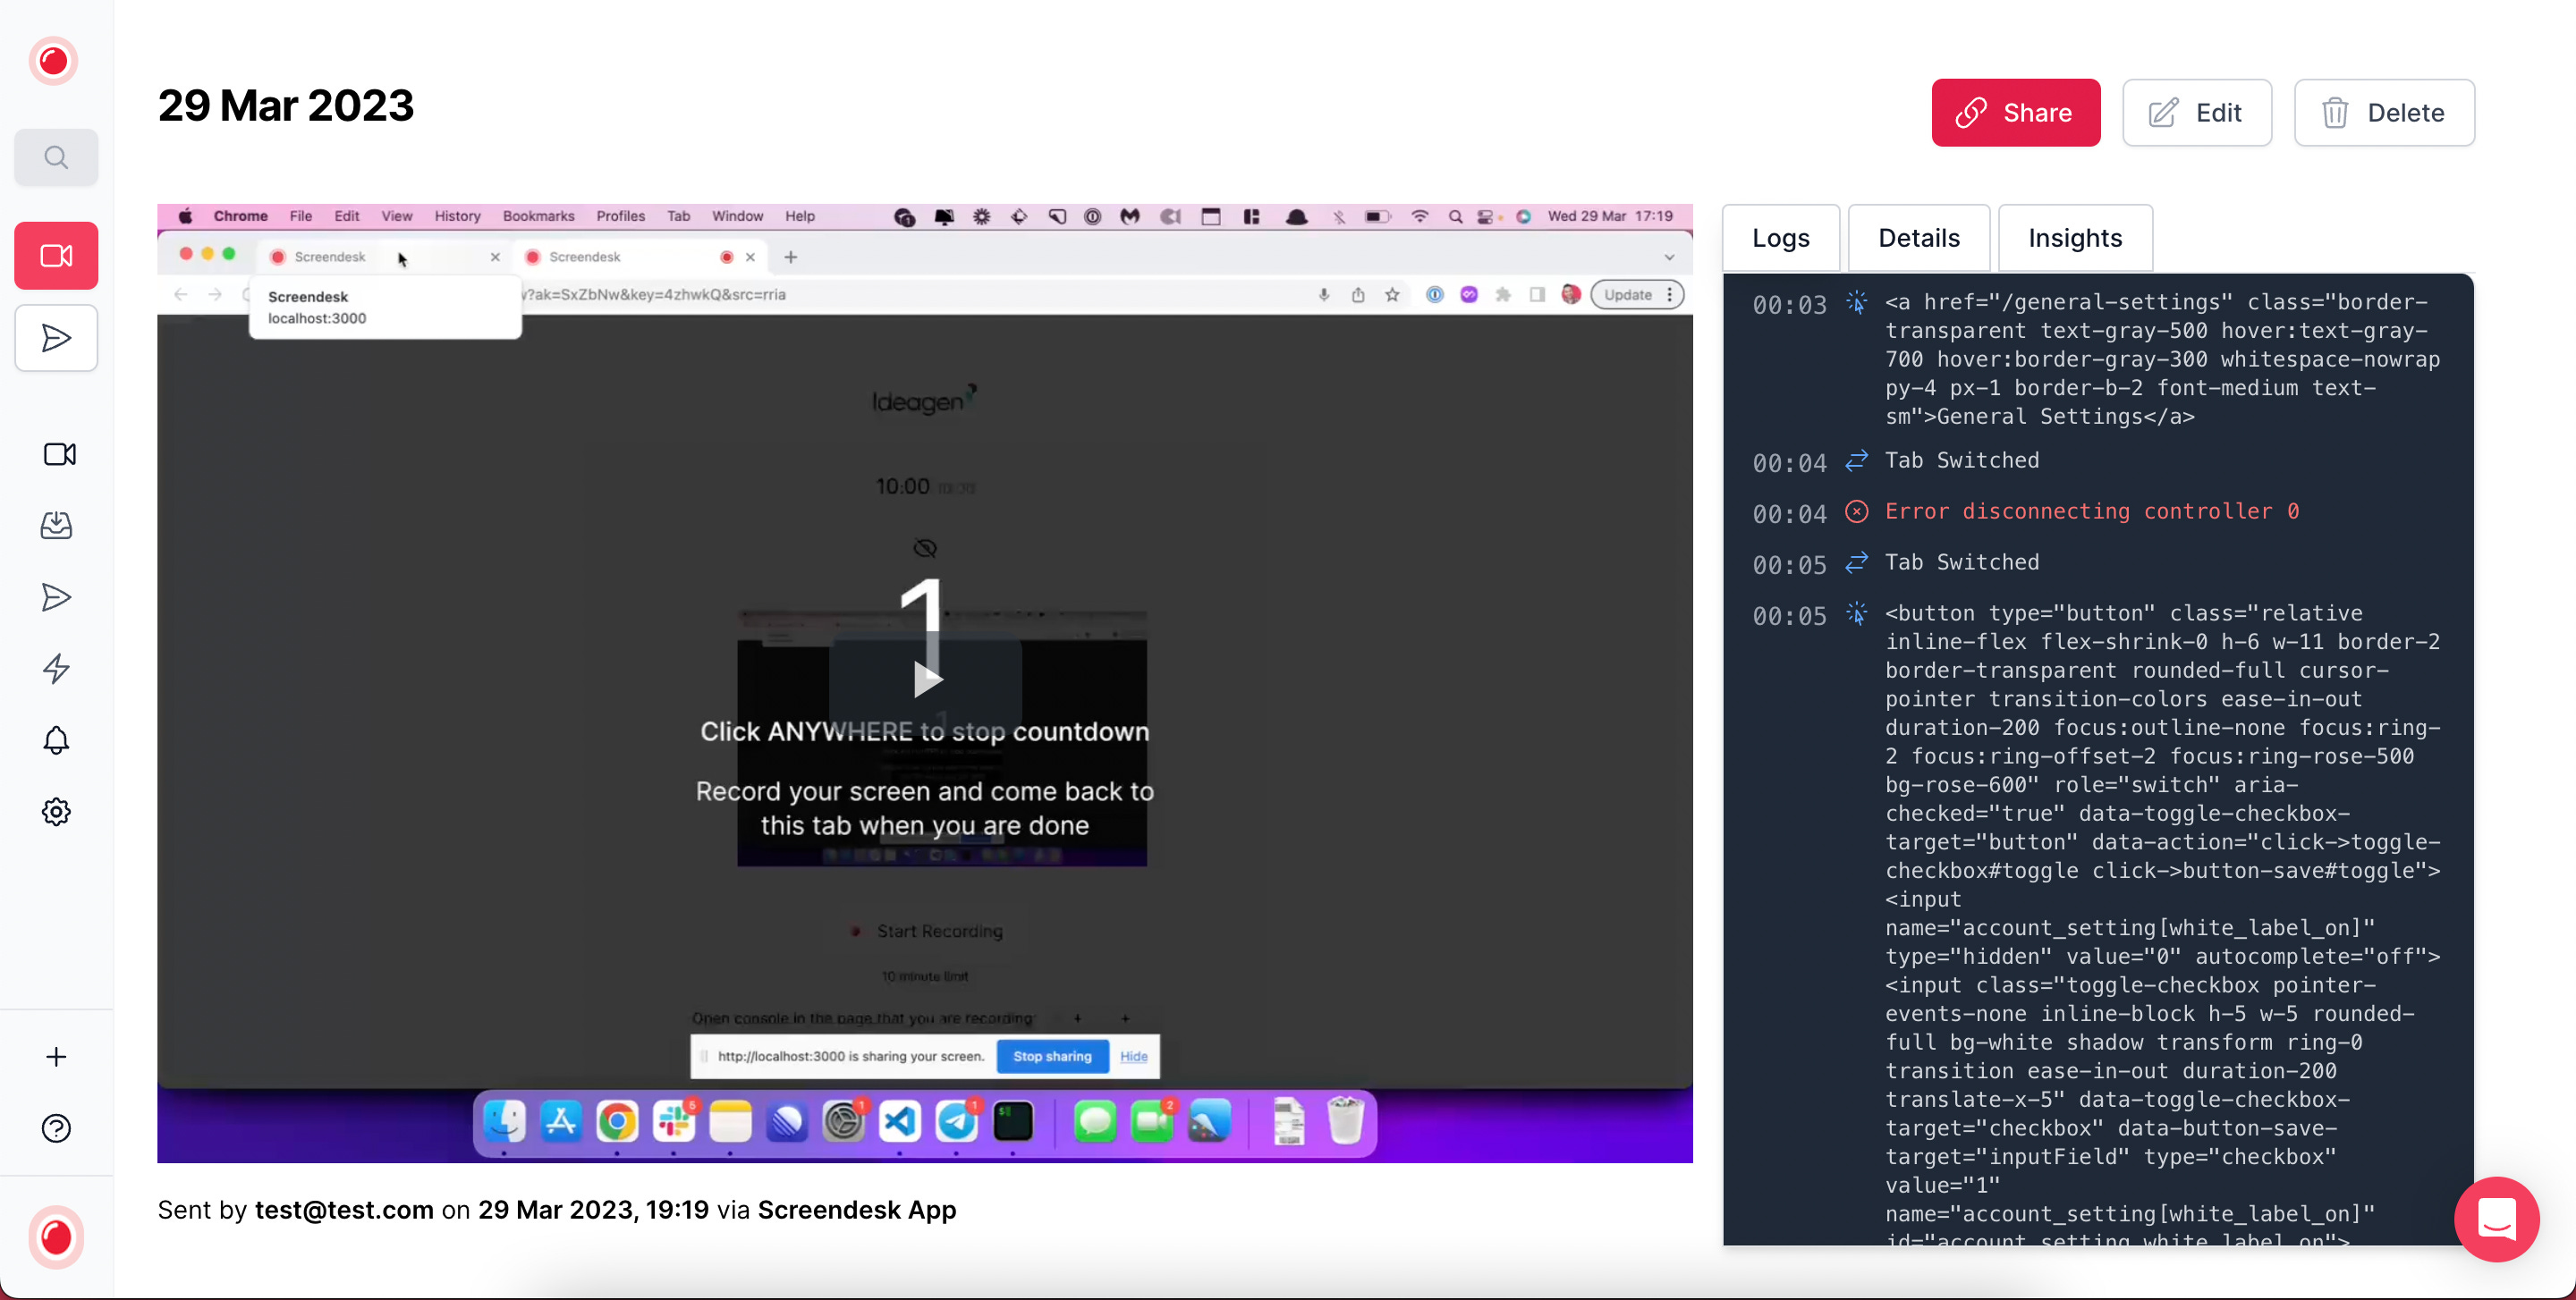2576x1300 pixels.
Task: Switch to the Insights tab
Action: (2074, 238)
